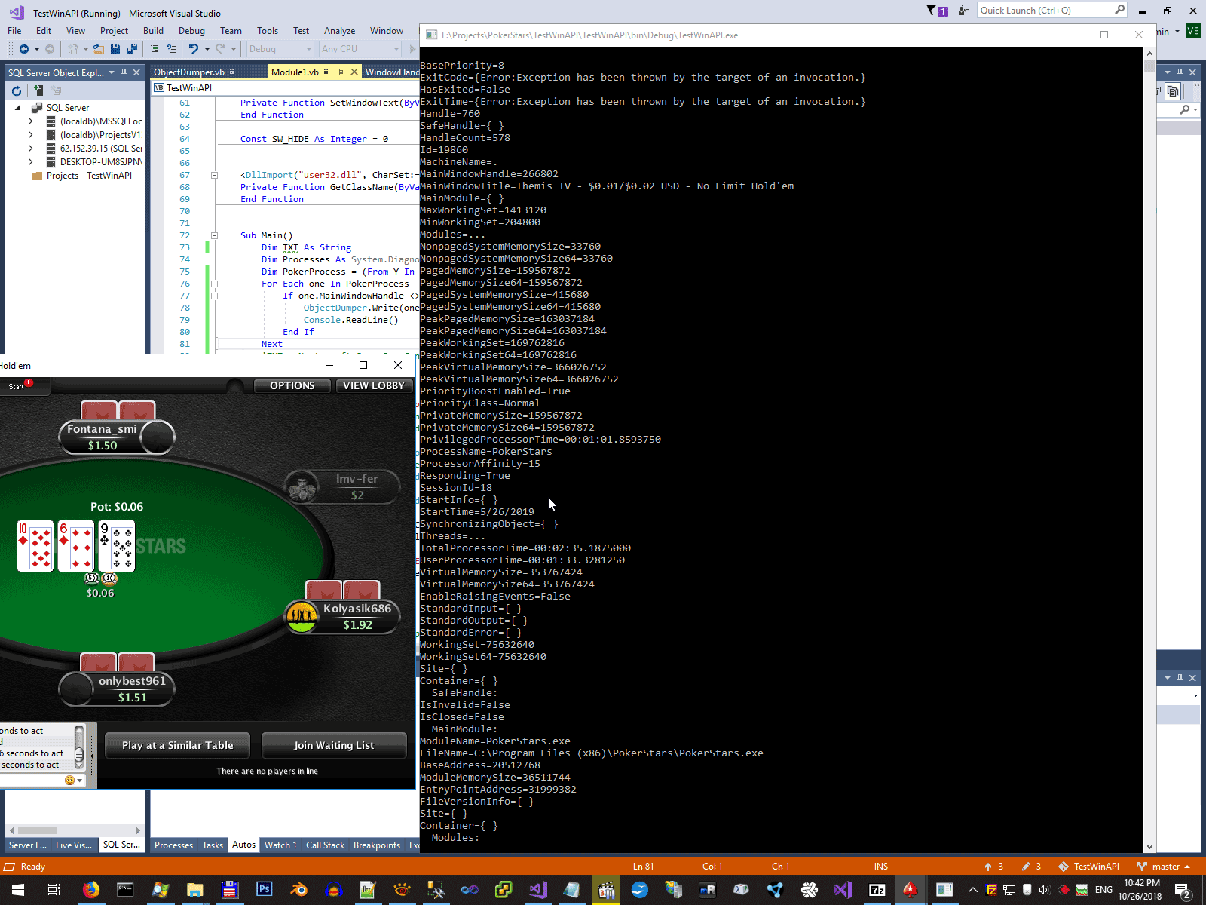Expand the 62.152.39.15 server node

pos(30,149)
